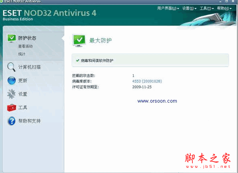Open the 工具(T) dropdown menu
Screen dimensions: 238x173
[207, 8]
